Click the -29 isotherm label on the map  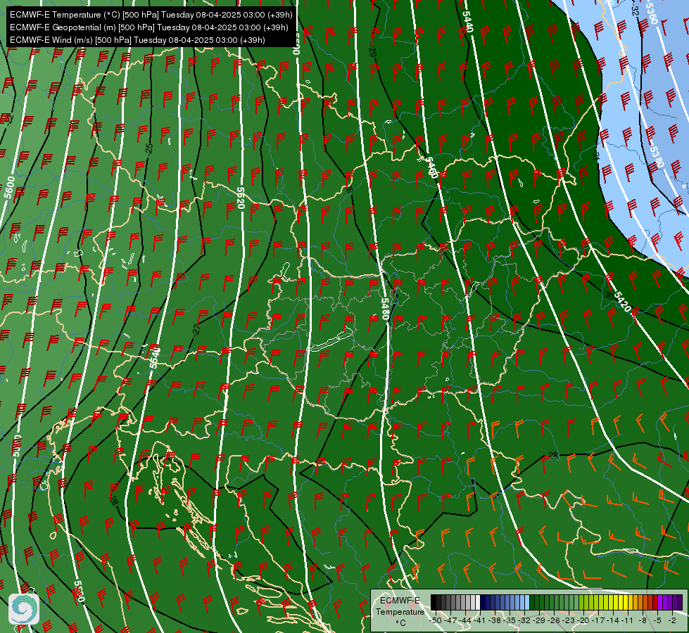tap(372, 52)
